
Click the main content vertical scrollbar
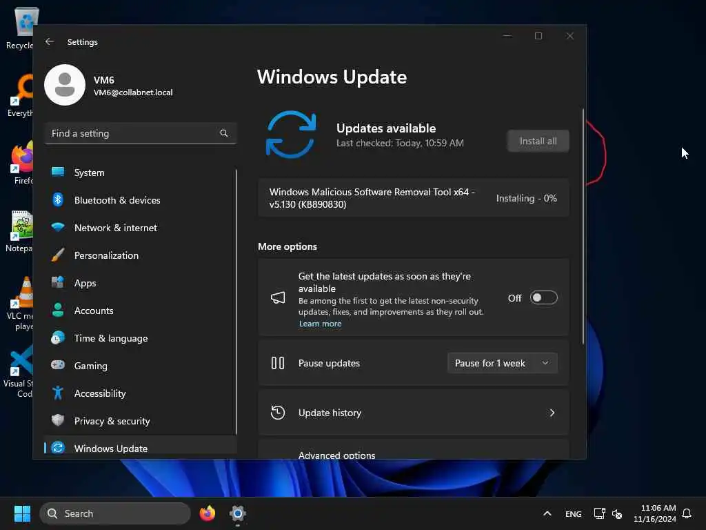[583, 226]
